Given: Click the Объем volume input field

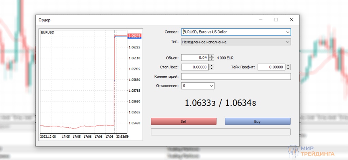Looking at the screenshot, I should pyautogui.click(x=195, y=58).
